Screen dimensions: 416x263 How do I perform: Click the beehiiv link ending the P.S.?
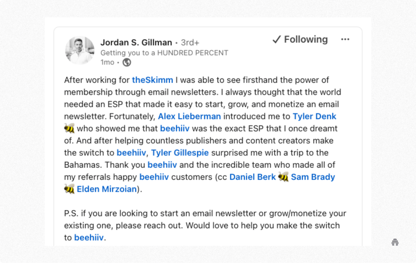89,238
